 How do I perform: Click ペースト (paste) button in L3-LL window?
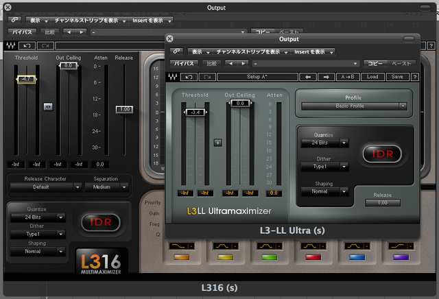click(401, 64)
